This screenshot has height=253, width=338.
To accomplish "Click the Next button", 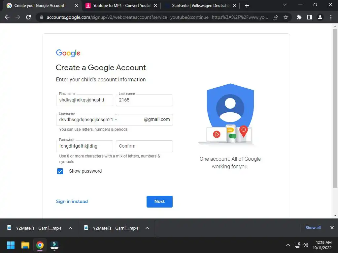I will [x=159, y=202].
